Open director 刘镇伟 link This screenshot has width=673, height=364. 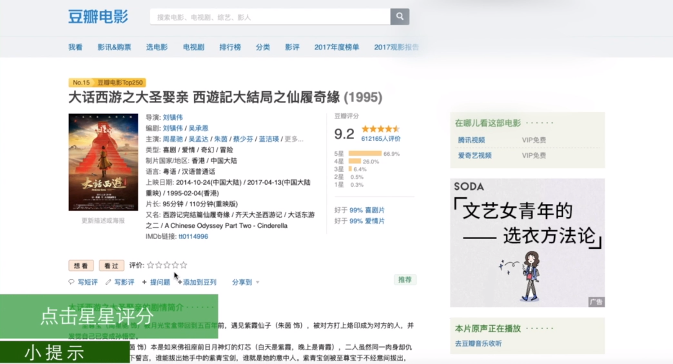[x=173, y=117]
